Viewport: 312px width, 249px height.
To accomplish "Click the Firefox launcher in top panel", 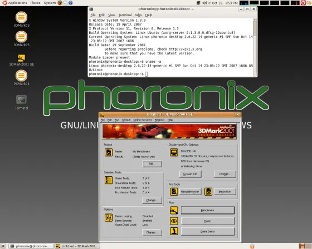I will click(x=60, y=3).
